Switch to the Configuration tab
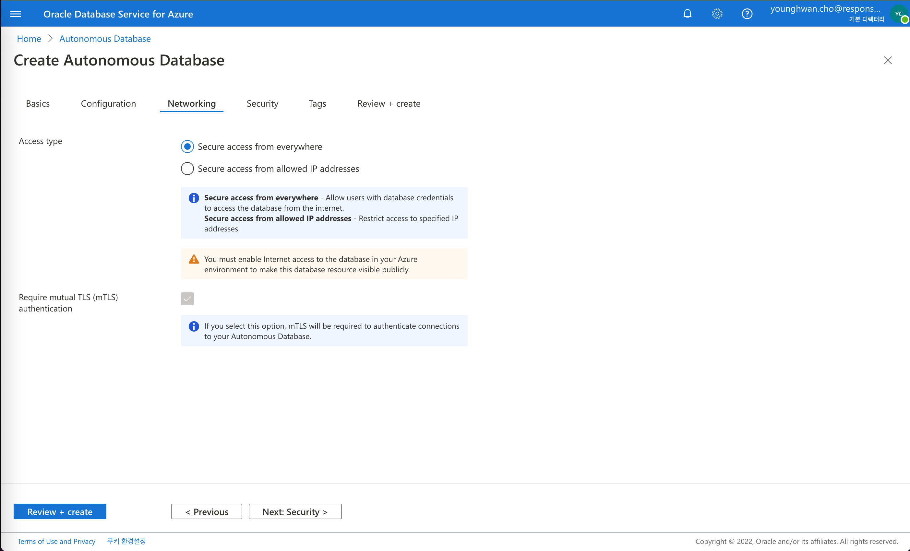The height and width of the screenshot is (551, 910). tap(108, 104)
